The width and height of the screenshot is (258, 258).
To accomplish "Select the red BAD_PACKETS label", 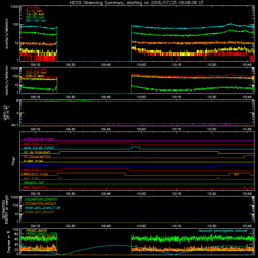I will 35,187.
